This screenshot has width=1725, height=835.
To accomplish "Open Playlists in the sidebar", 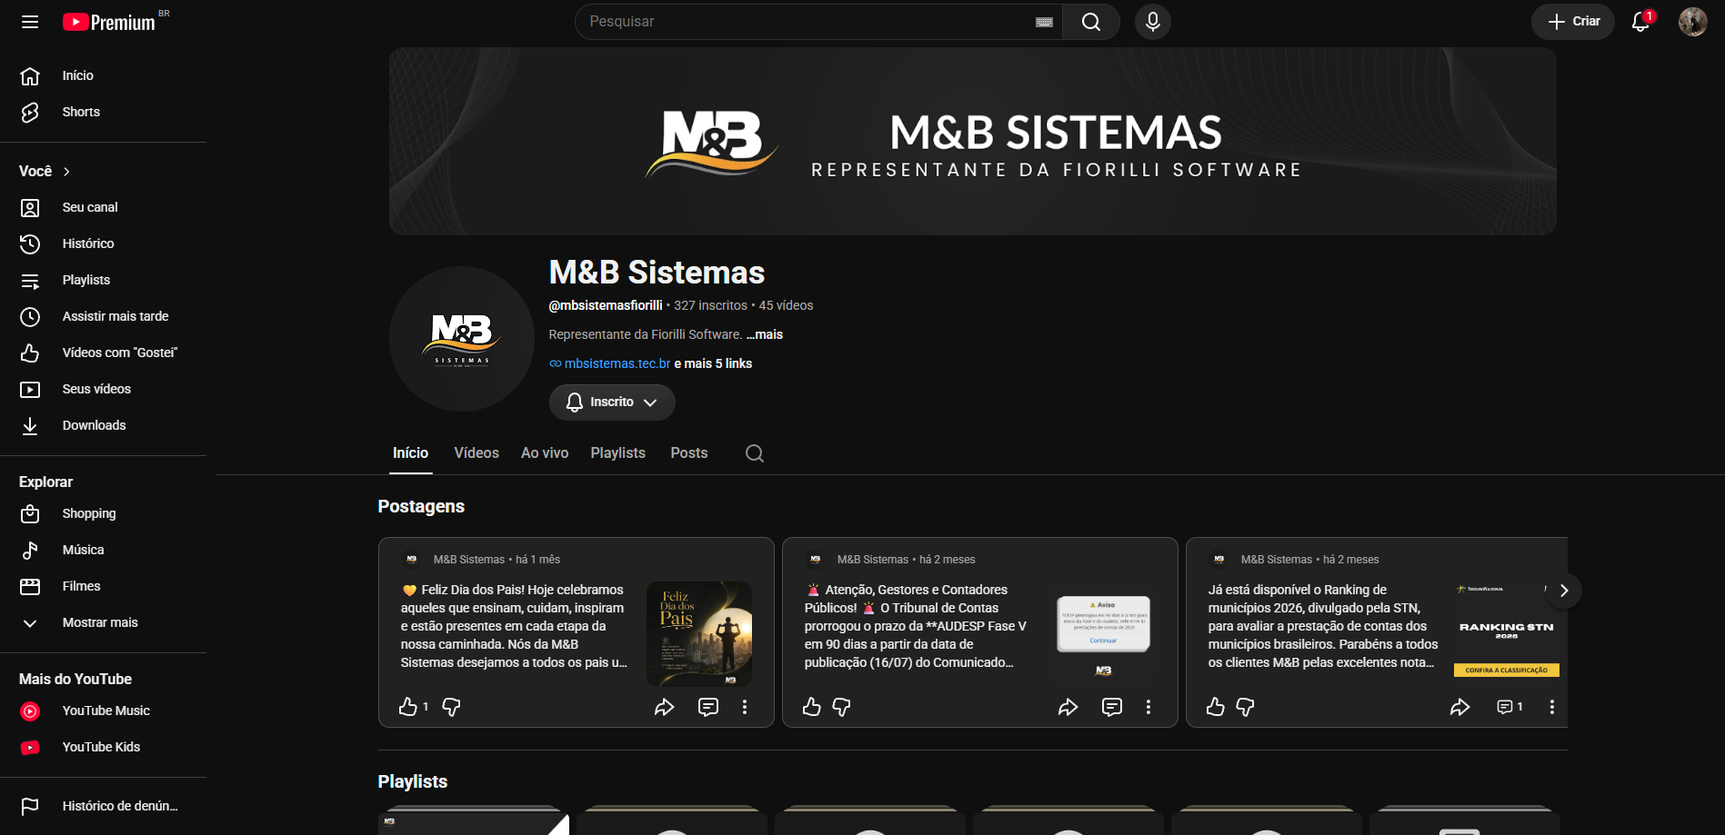I will pos(103,280).
